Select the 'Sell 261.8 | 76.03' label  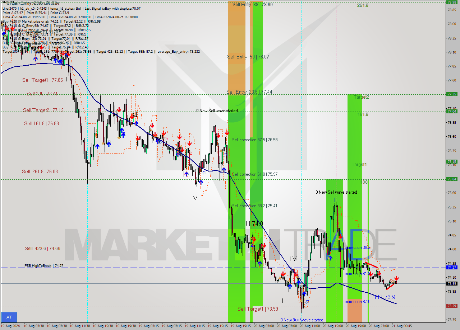point(40,171)
